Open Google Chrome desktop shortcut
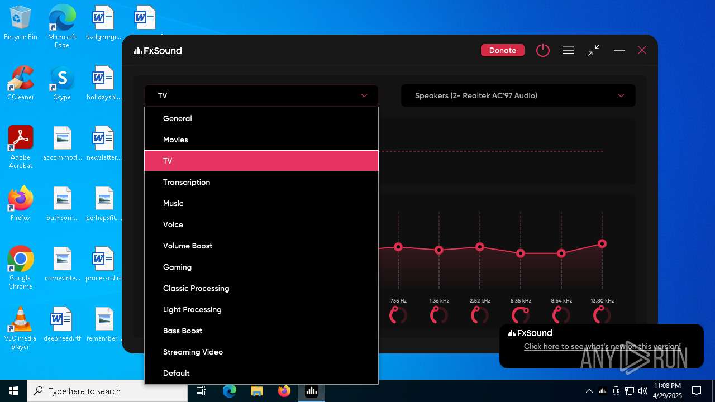The image size is (715, 402). coord(21,268)
